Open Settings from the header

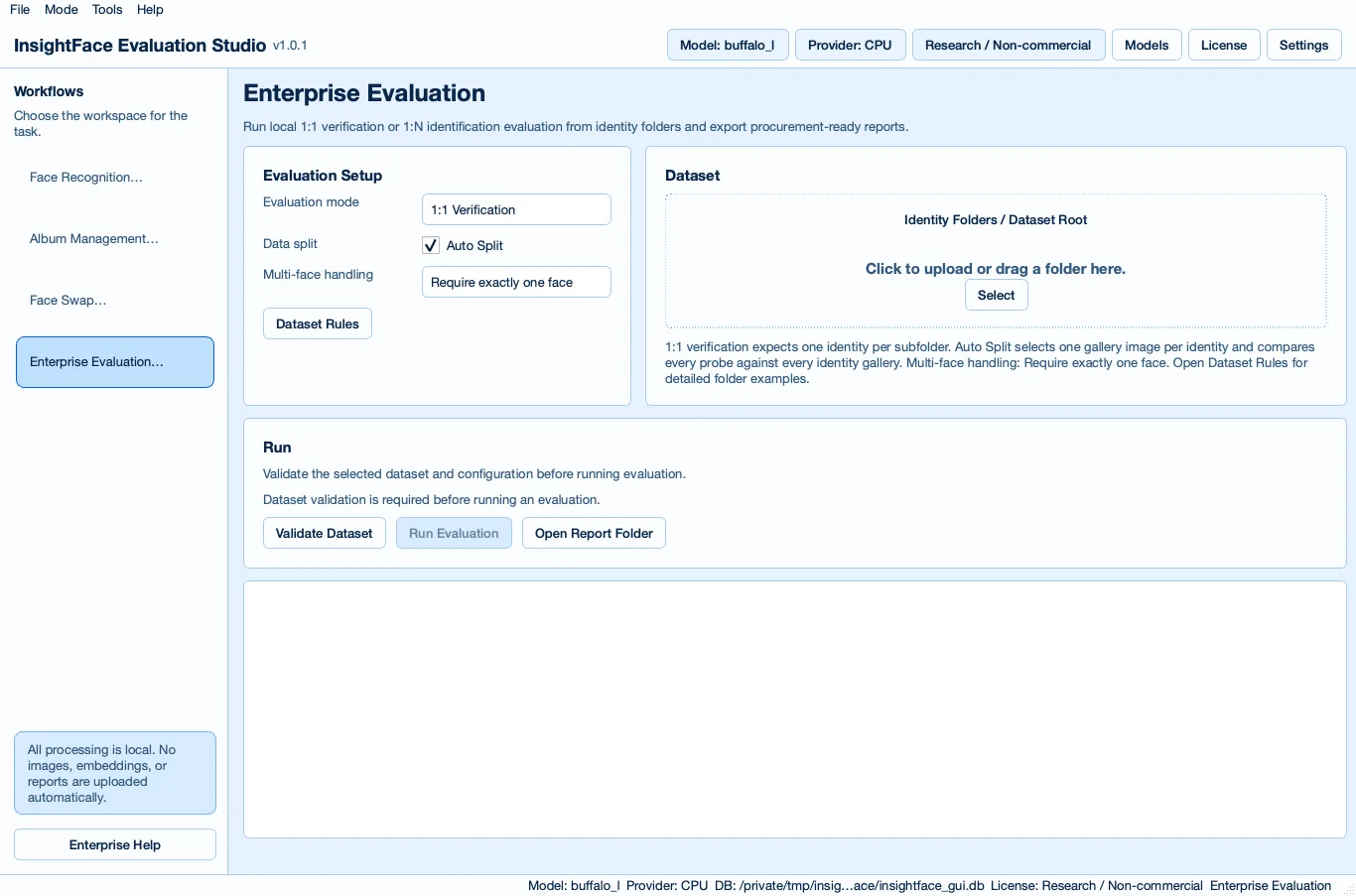1303,45
